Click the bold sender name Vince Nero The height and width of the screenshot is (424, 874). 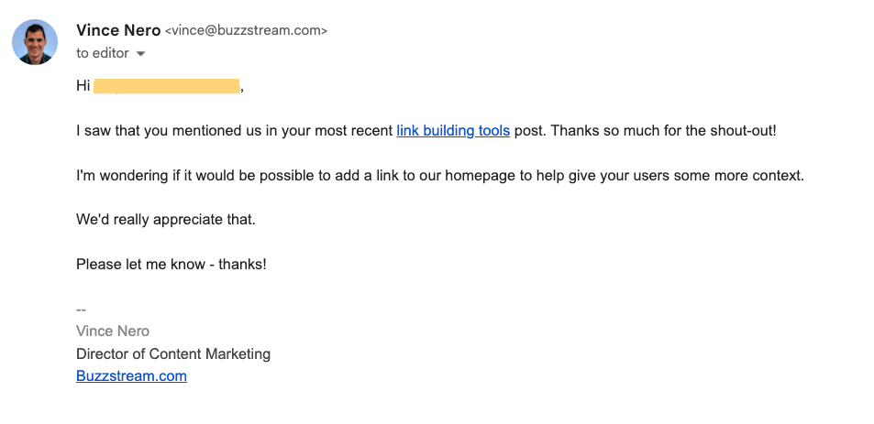(117, 30)
